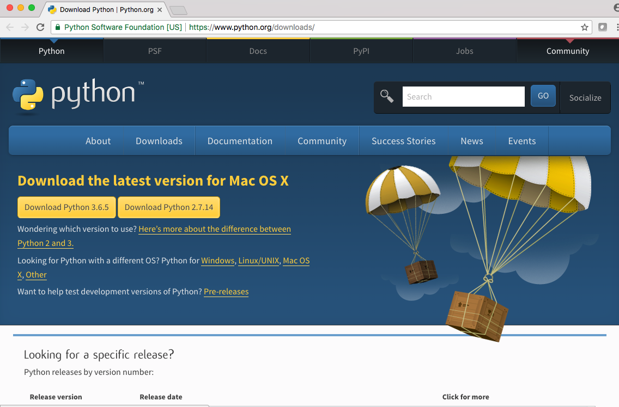
Task: Open the Downloads navigation menu
Action: pos(159,141)
